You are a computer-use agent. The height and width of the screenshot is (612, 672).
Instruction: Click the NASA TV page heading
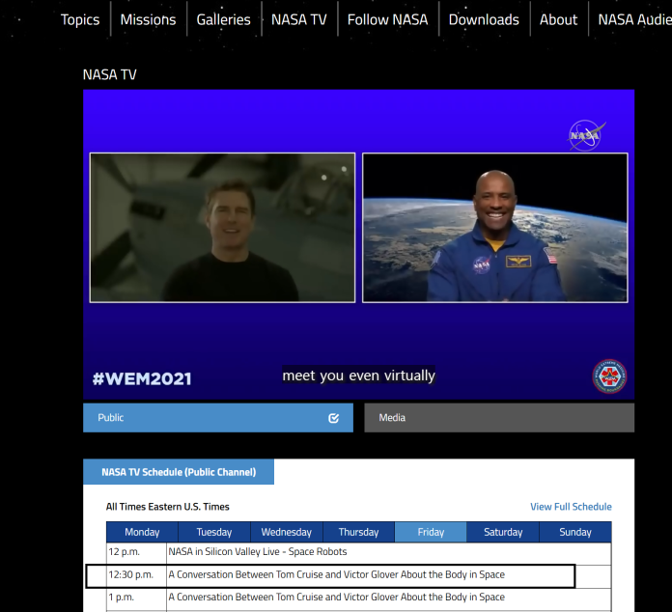point(109,74)
